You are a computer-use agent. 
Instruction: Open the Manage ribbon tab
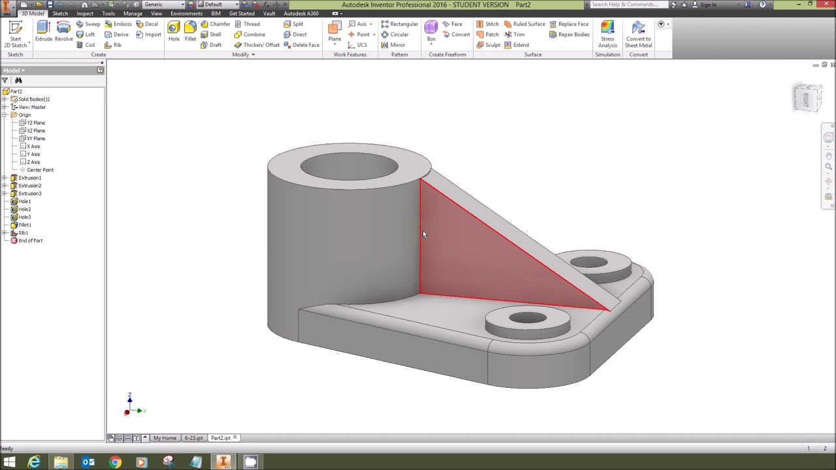pyautogui.click(x=133, y=14)
